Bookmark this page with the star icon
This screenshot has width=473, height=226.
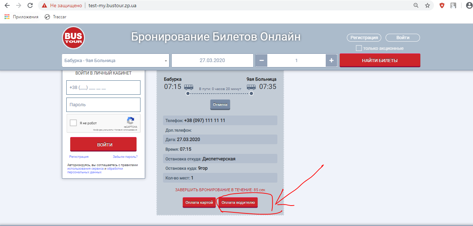(x=427, y=5)
